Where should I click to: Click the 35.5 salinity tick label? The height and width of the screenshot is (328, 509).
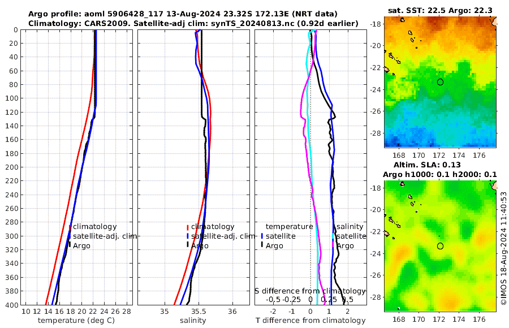(199, 312)
